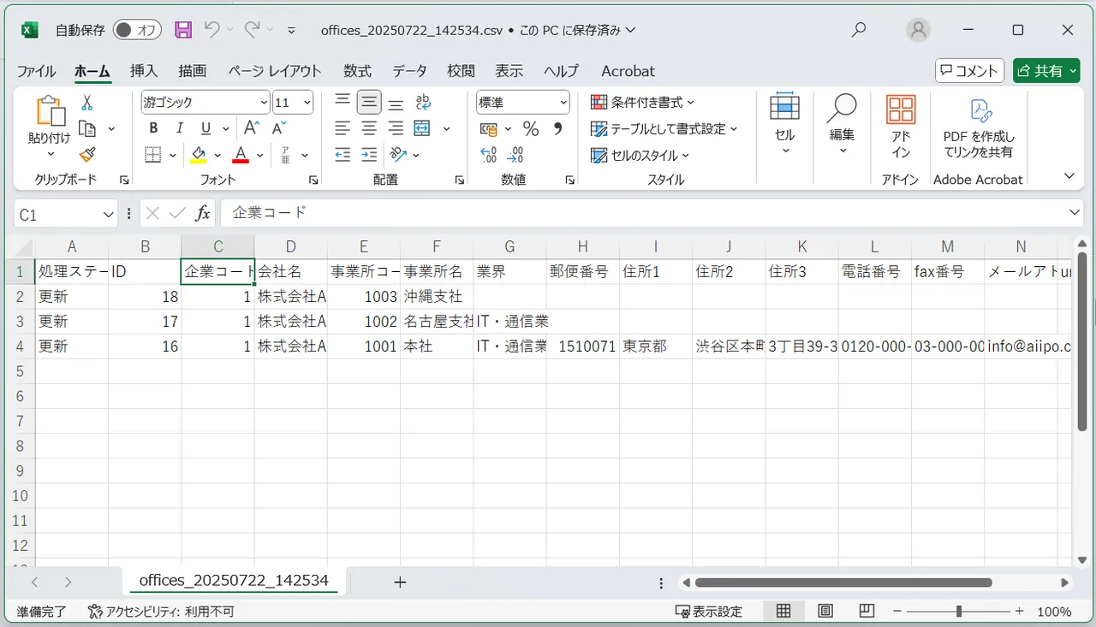This screenshot has width=1096, height=627.
Task: Click the green Share button
Action: tap(1046, 71)
